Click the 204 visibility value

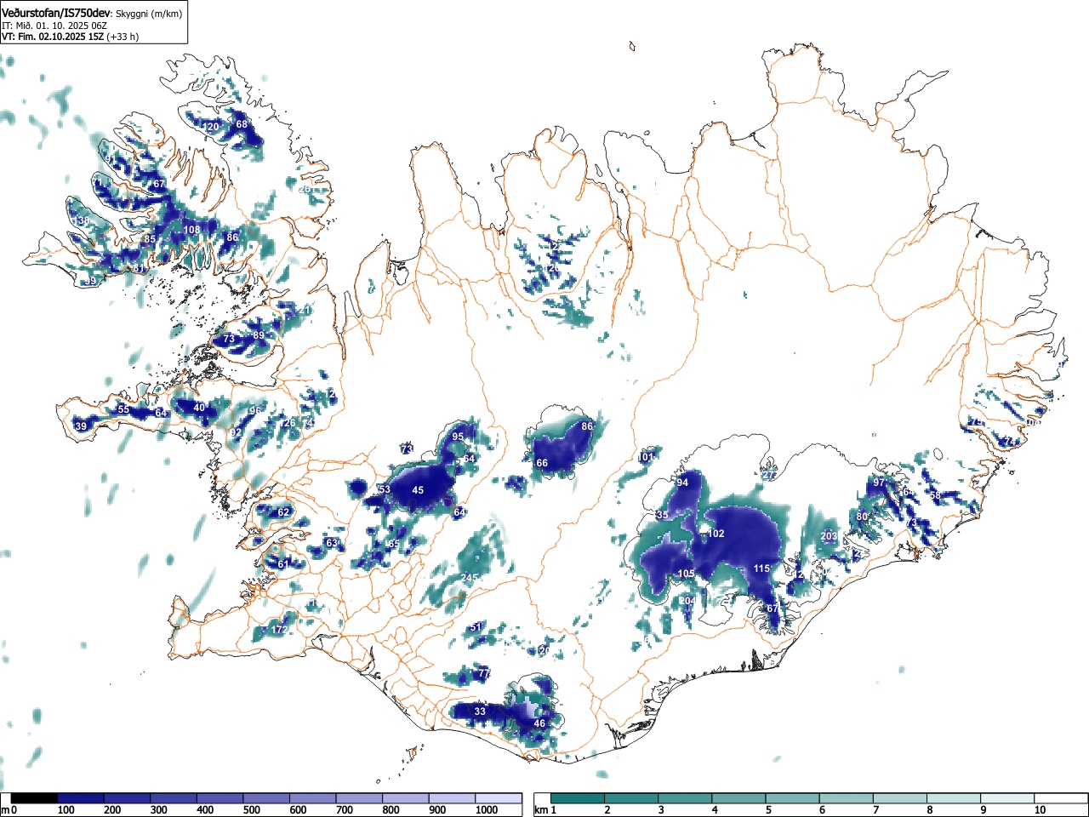coord(687,601)
